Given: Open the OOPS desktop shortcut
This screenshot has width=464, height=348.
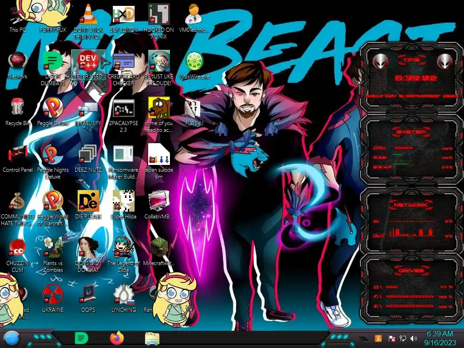Looking at the screenshot, I should click(x=88, y=298).
